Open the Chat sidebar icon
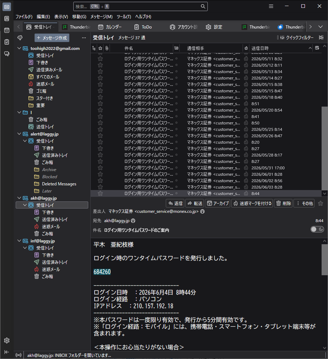This screenshot has height=359, width=328. tap(7, 54)
